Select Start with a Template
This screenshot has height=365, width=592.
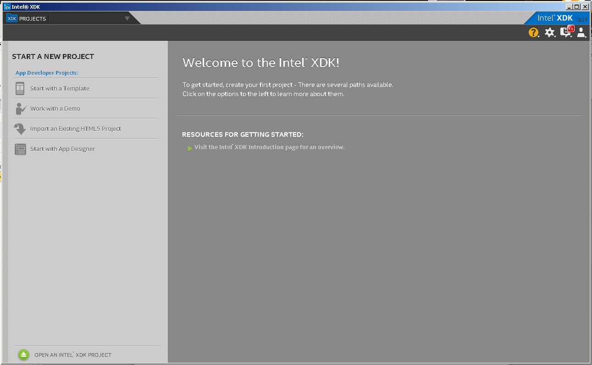86,88
